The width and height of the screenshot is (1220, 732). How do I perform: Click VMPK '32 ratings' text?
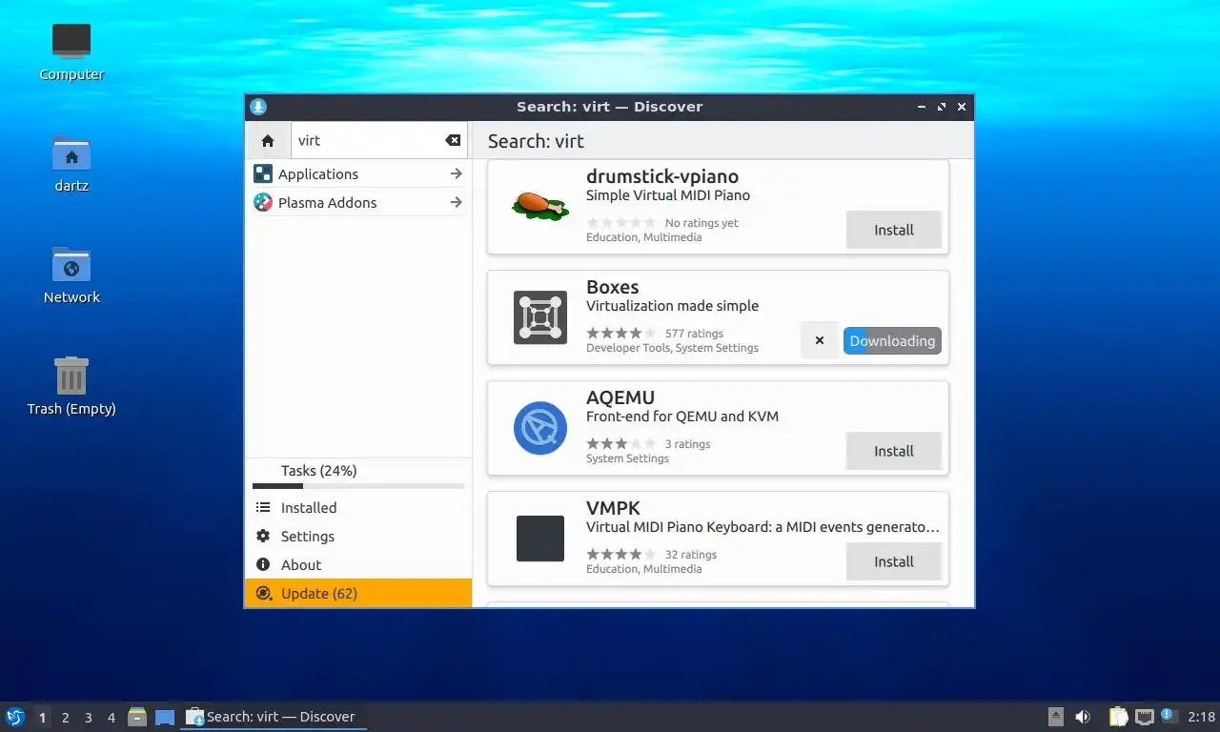tap(691, 555)
